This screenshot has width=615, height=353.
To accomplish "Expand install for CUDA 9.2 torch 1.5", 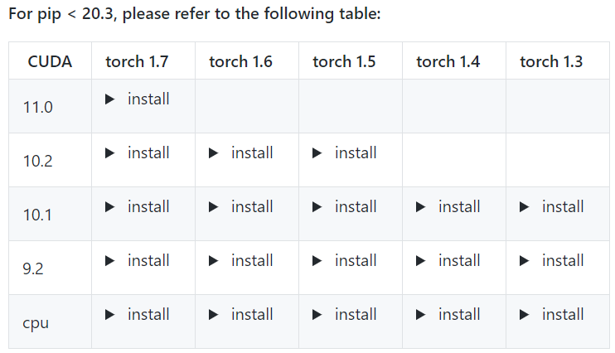I will tap(346, 261).
